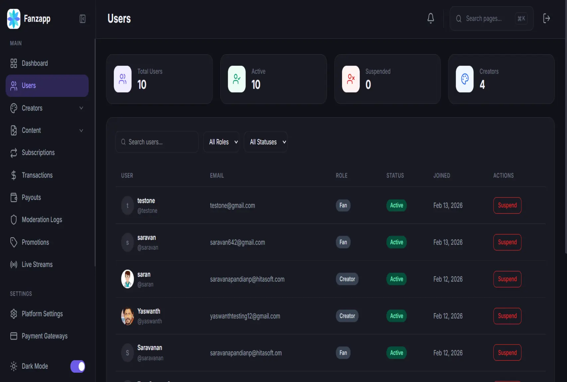Suspend the saran creator account
567x382 pixels.
(507, 279)
